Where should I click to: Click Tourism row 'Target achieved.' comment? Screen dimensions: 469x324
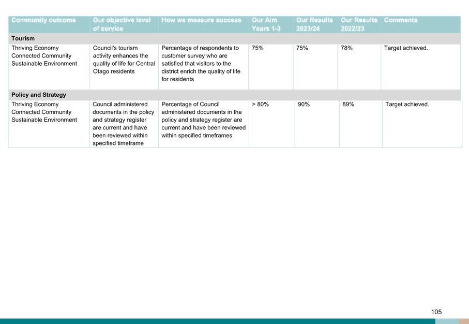pyautogui.click(x=406, y=48)
